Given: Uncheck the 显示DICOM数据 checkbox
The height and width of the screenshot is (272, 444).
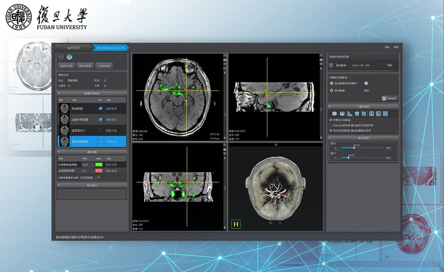Looking at the screenshot, I should click(331, 120).
